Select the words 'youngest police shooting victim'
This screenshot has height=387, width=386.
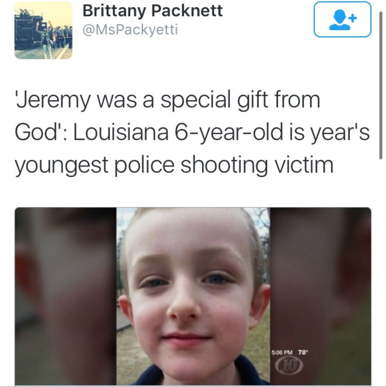[174, 165]
